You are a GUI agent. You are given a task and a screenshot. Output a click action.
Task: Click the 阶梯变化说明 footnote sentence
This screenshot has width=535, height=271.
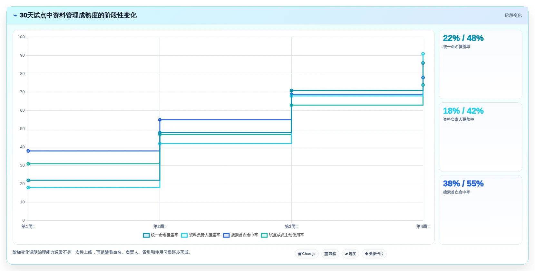coord(102,252)
